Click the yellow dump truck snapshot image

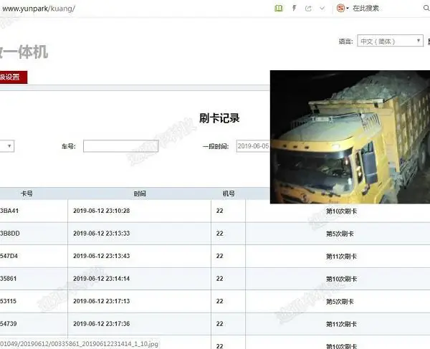tap(350, 137)
